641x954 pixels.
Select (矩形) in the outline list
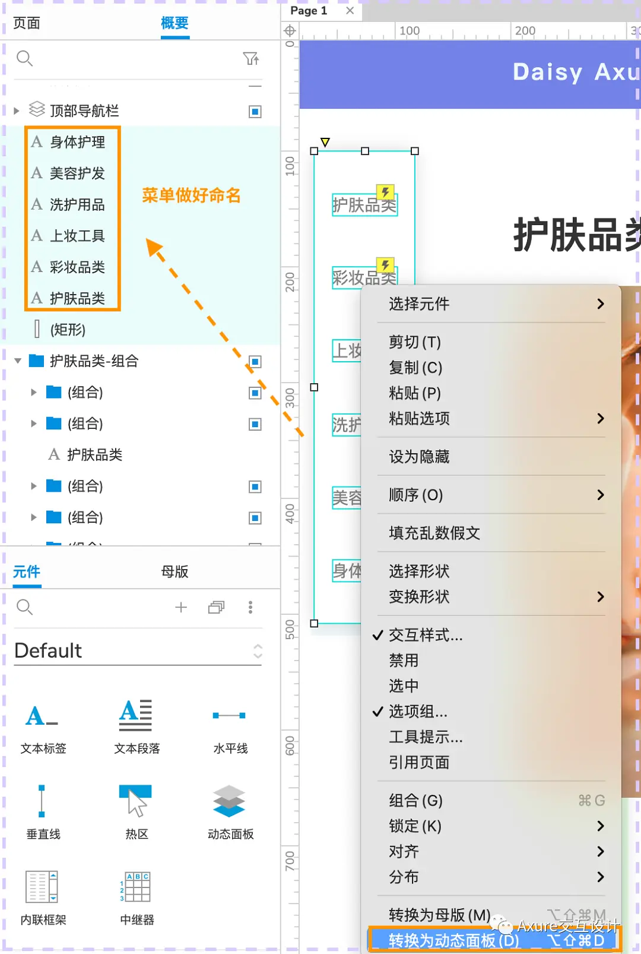click(x=68, y=330)
